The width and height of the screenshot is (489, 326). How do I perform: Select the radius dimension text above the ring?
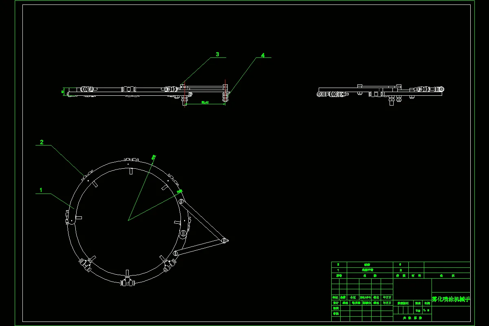(x=154, y=156)
